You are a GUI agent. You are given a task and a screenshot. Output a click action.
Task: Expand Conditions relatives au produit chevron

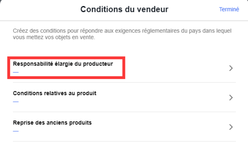click(x=231, y=98)
